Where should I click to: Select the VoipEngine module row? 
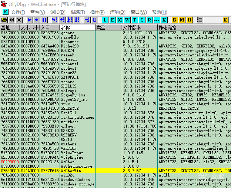click(115, 157)
